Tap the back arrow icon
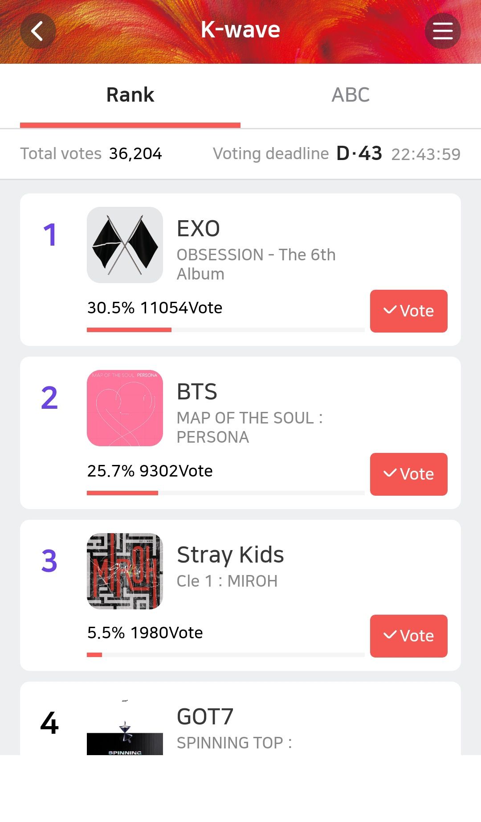The height and width of the screenshot is (822, 481). tap(38, 31)
